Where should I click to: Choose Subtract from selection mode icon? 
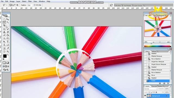pyautogui.click(x=15, y=5)
